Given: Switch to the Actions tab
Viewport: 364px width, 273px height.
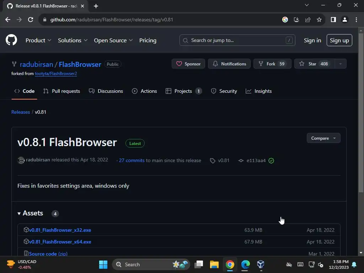Looking at the screenshot, I should [x=144, y=91].
